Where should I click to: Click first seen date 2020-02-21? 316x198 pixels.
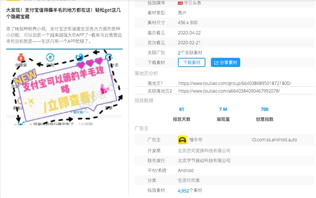189,43
